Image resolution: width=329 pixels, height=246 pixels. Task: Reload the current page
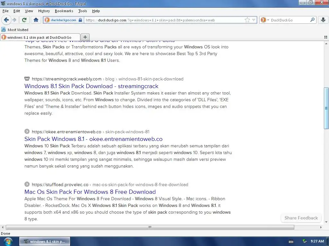(24, 20)
